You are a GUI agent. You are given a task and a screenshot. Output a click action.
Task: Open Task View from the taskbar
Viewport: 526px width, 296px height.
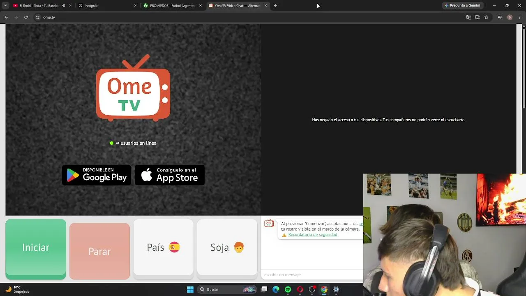[x=264, y=289]
